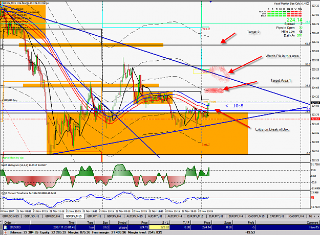Sort trades by the S / L column
The image size is (320, 235).
click(159, 223)
